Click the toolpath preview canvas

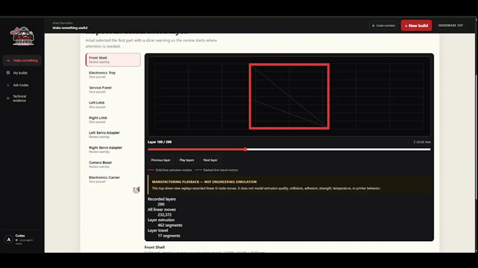click(289, 96)
